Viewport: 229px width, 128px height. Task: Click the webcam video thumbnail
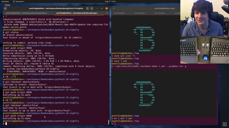pyautogui.click(x=205, y=18)
